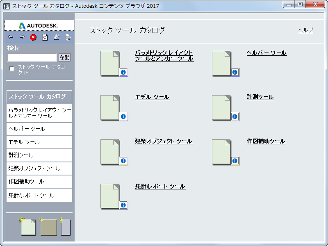Click the 移動 search button
This screenshot has width=328, height=246.
[64, 57]
